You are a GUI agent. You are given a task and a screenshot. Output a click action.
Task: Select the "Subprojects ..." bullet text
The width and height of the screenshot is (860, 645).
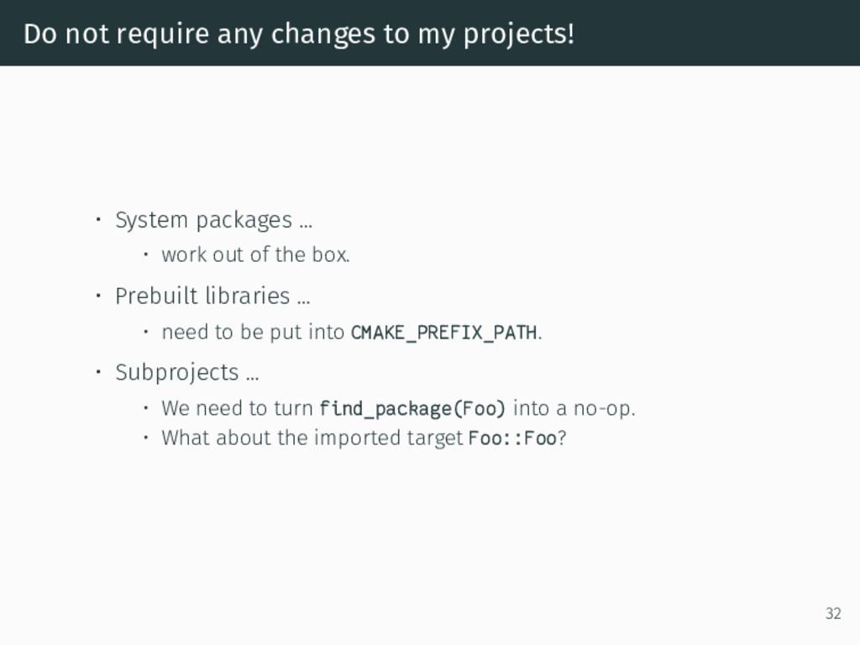(187, 373)
